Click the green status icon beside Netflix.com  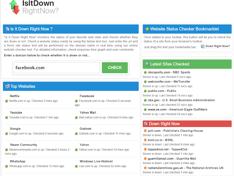pyautogui.click(x=6, y=101)
